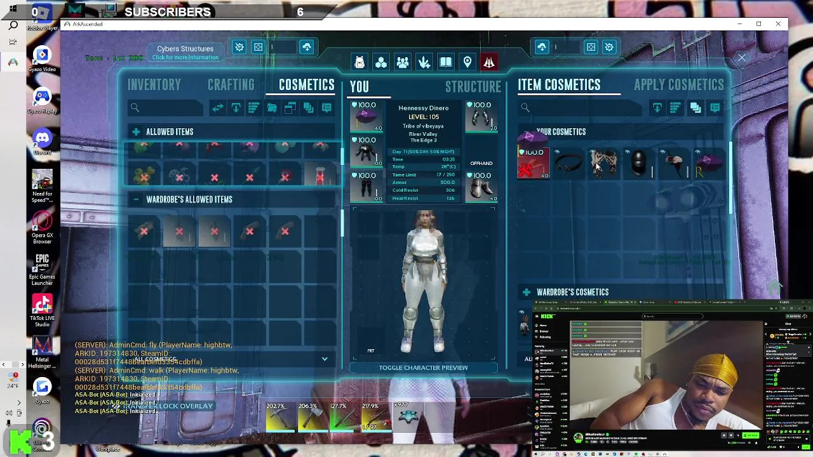Expand the Wardrobe's Cosmetics section
The image size is (813, 457).
click(x=527, y=292)
